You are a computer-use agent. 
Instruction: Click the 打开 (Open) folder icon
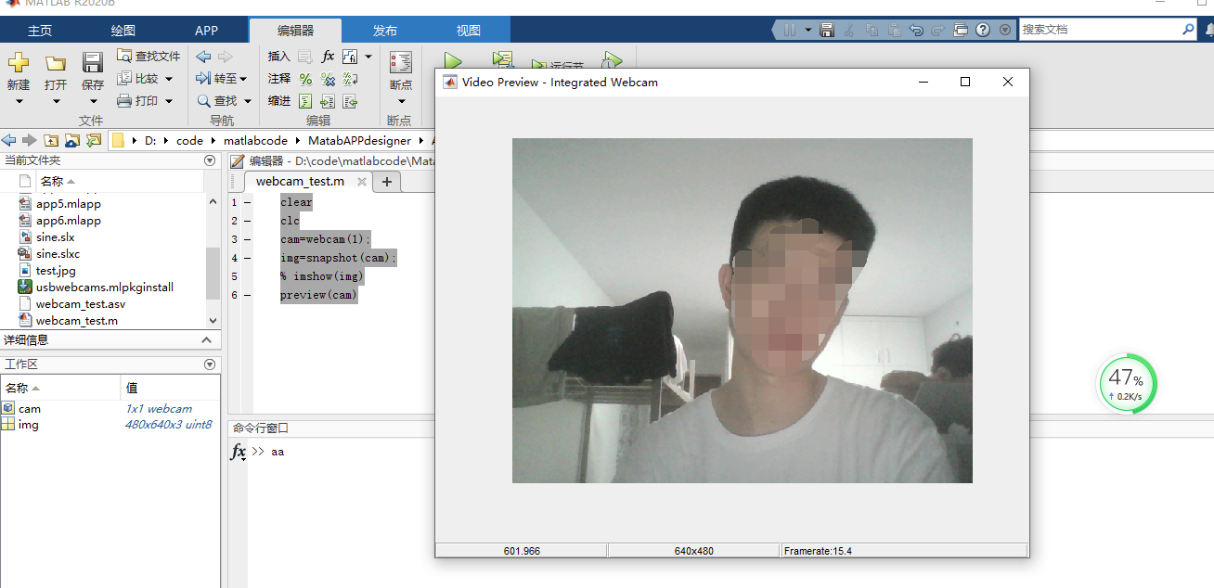click(x=56, y=63)
